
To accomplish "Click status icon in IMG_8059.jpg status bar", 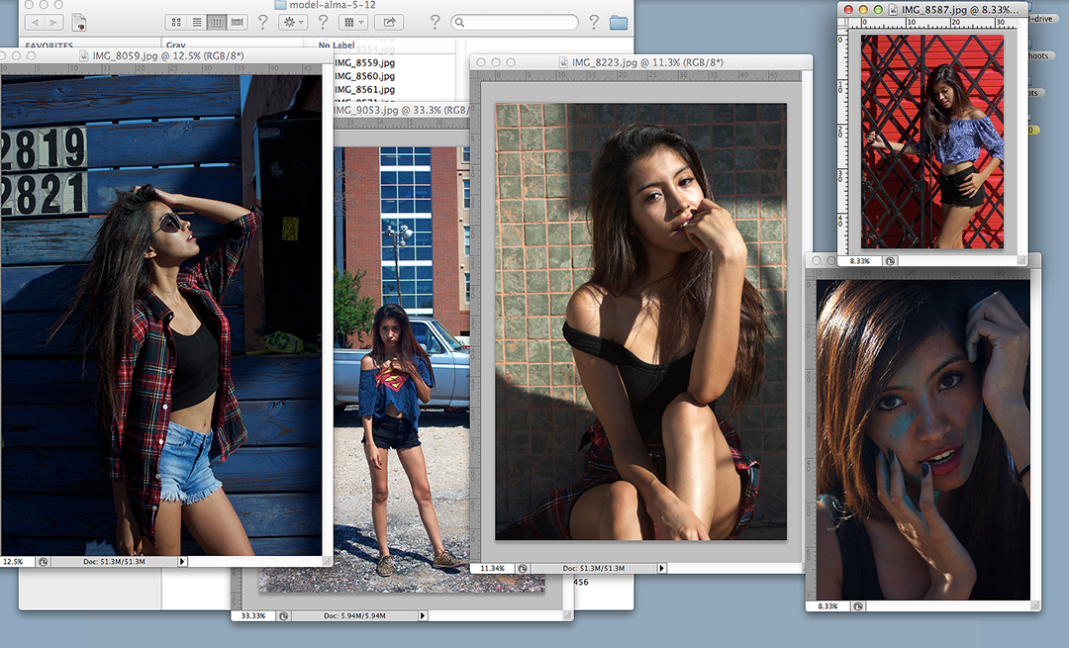I will [43, 562].
